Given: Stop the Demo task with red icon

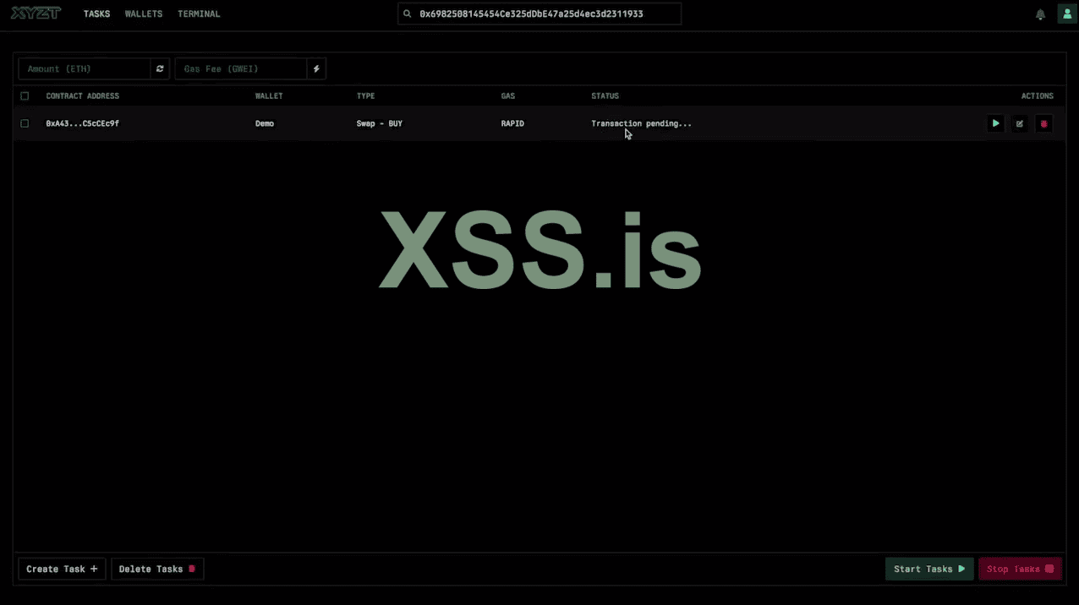Looking at the screenshot, I should (1043, 123).
